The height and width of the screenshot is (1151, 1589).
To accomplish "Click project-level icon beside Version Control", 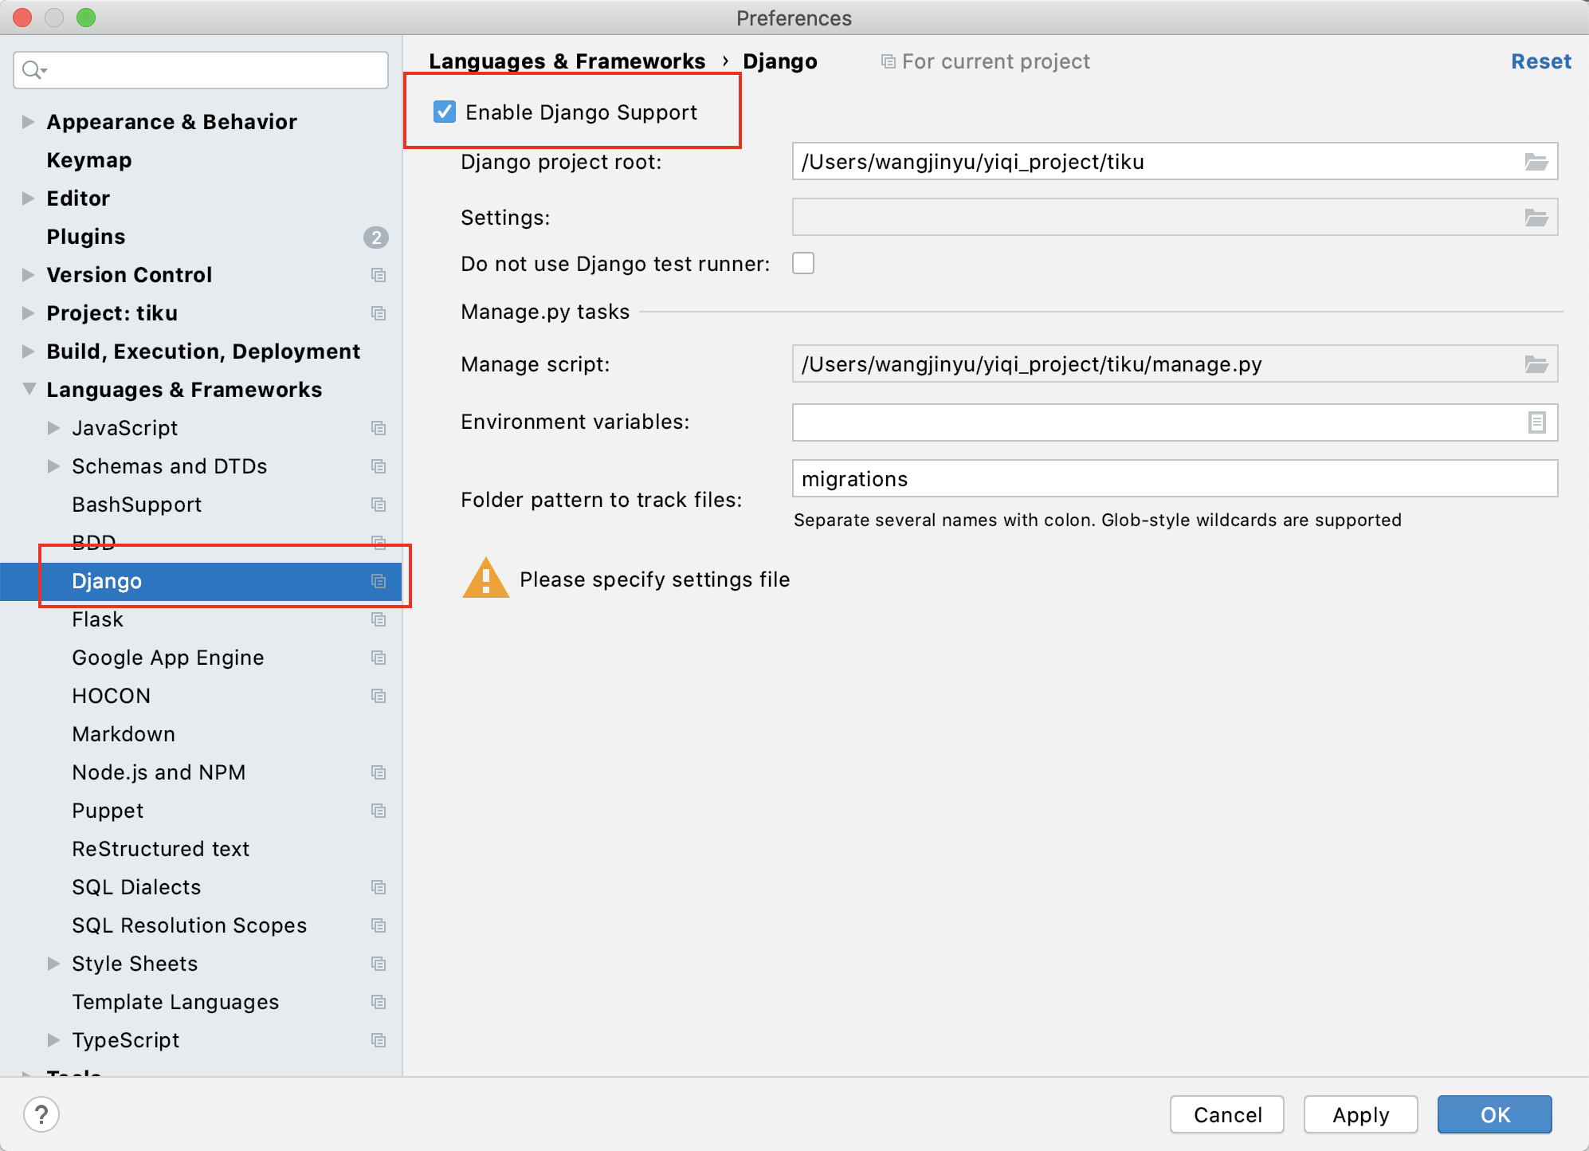I will pos(379,275).
